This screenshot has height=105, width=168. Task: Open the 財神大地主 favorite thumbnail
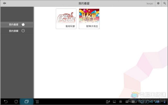89,19
